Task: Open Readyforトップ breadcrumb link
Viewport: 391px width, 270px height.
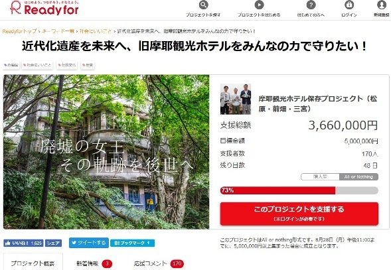Action: (19, 31)
